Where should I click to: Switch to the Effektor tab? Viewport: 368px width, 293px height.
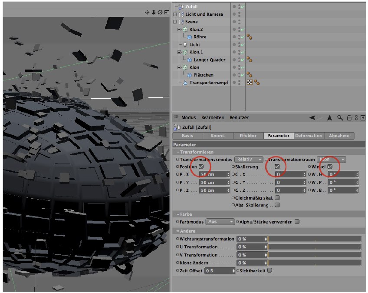pos(248,136)
